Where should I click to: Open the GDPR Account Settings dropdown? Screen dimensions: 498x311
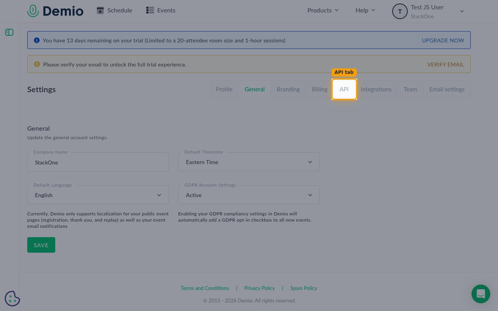249,195
